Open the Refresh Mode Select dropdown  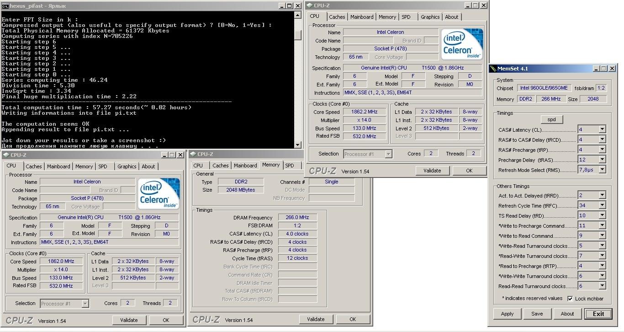pyautogui.click(x=602, y=170)
